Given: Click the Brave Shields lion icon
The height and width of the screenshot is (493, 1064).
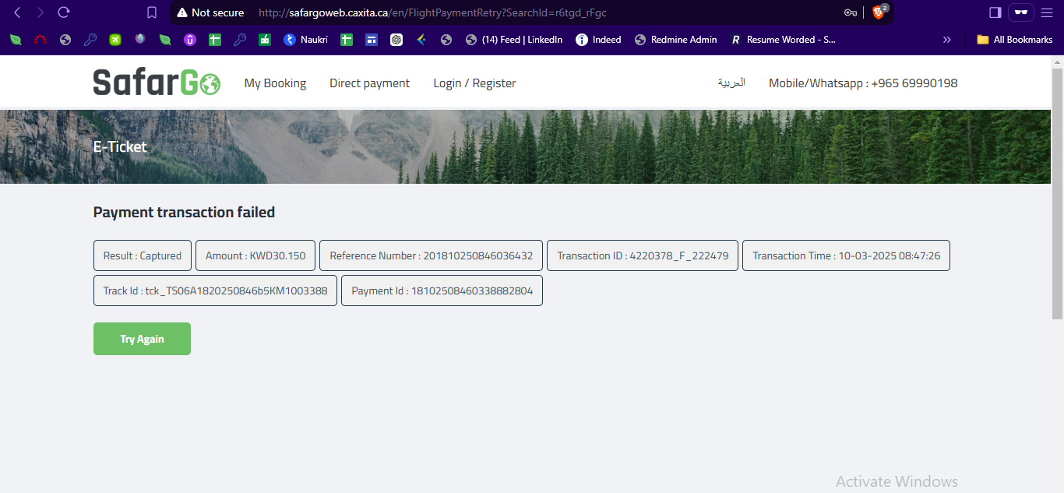Looking at the screenshot, I should 879,12.
